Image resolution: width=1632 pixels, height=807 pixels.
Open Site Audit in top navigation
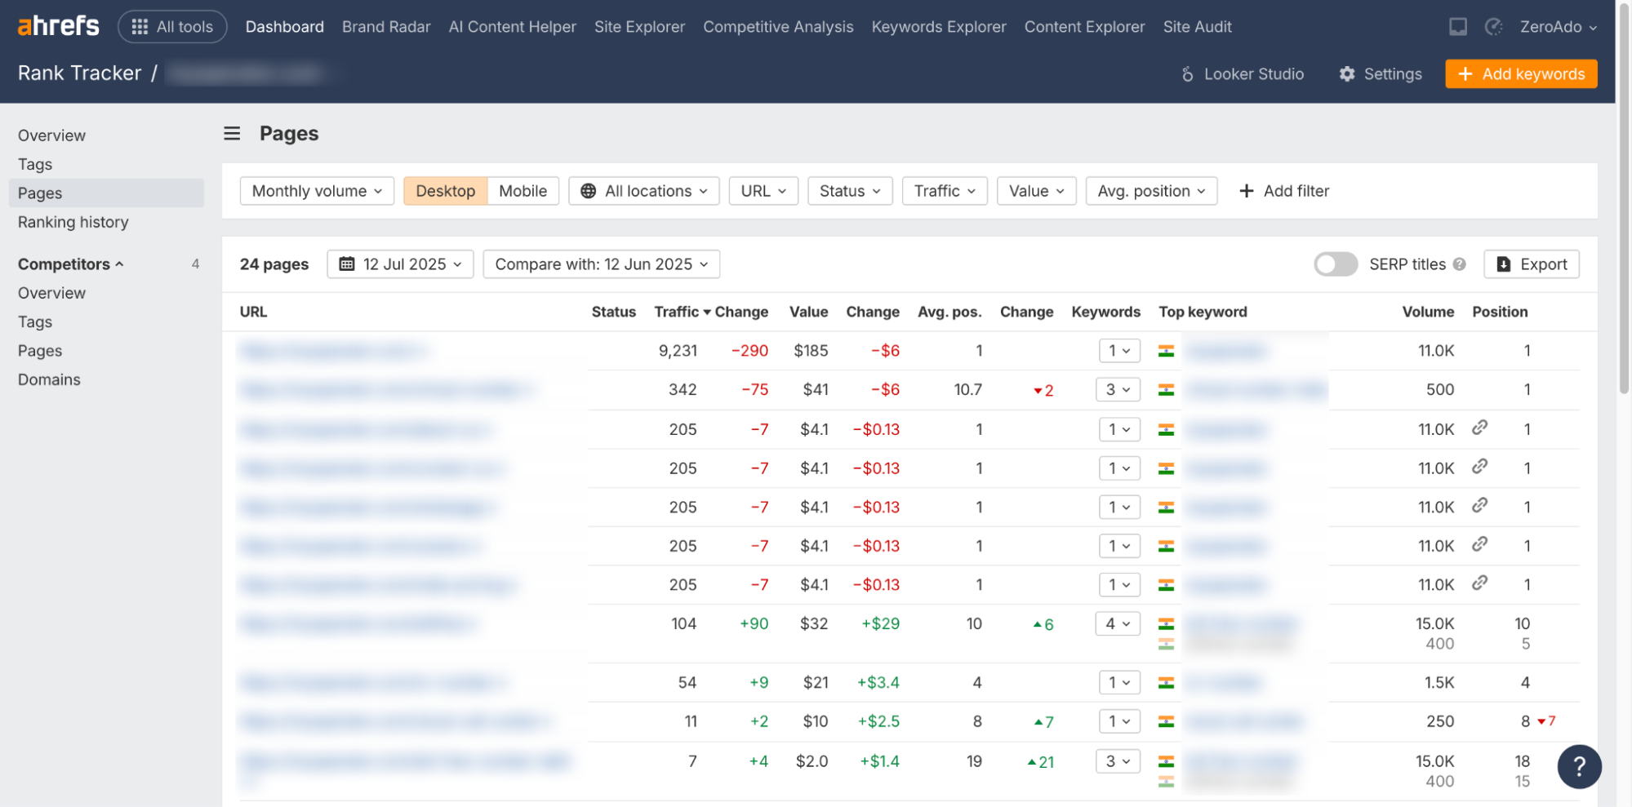click(x=1197, y=27)
